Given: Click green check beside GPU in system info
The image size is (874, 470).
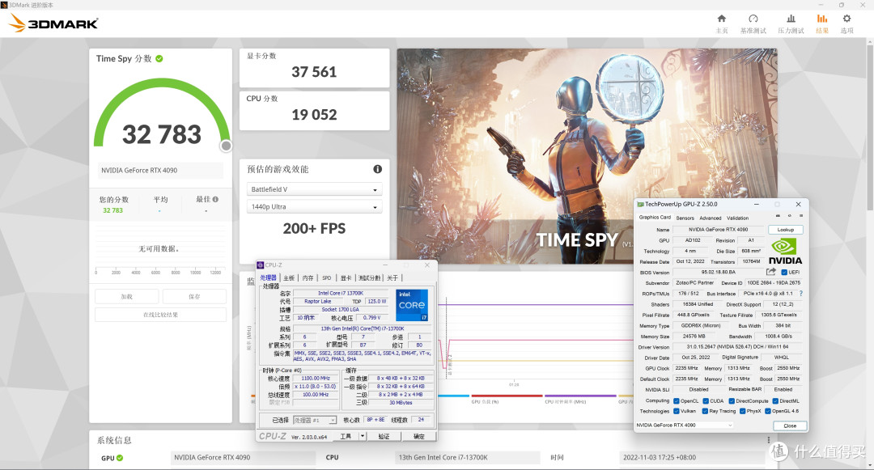Looking at the screenshot, I should [120, 459].
